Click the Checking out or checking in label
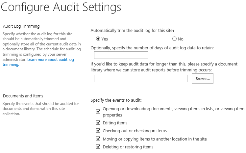246x153 pixels. click(x=135, y=131)
